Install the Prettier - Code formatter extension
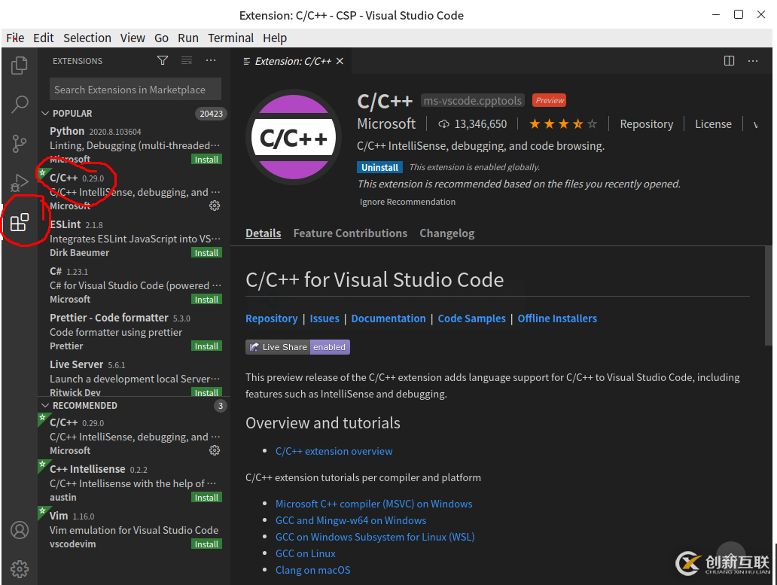The height and width of the screenshot is (585, 777). click(x=206, y=346)
